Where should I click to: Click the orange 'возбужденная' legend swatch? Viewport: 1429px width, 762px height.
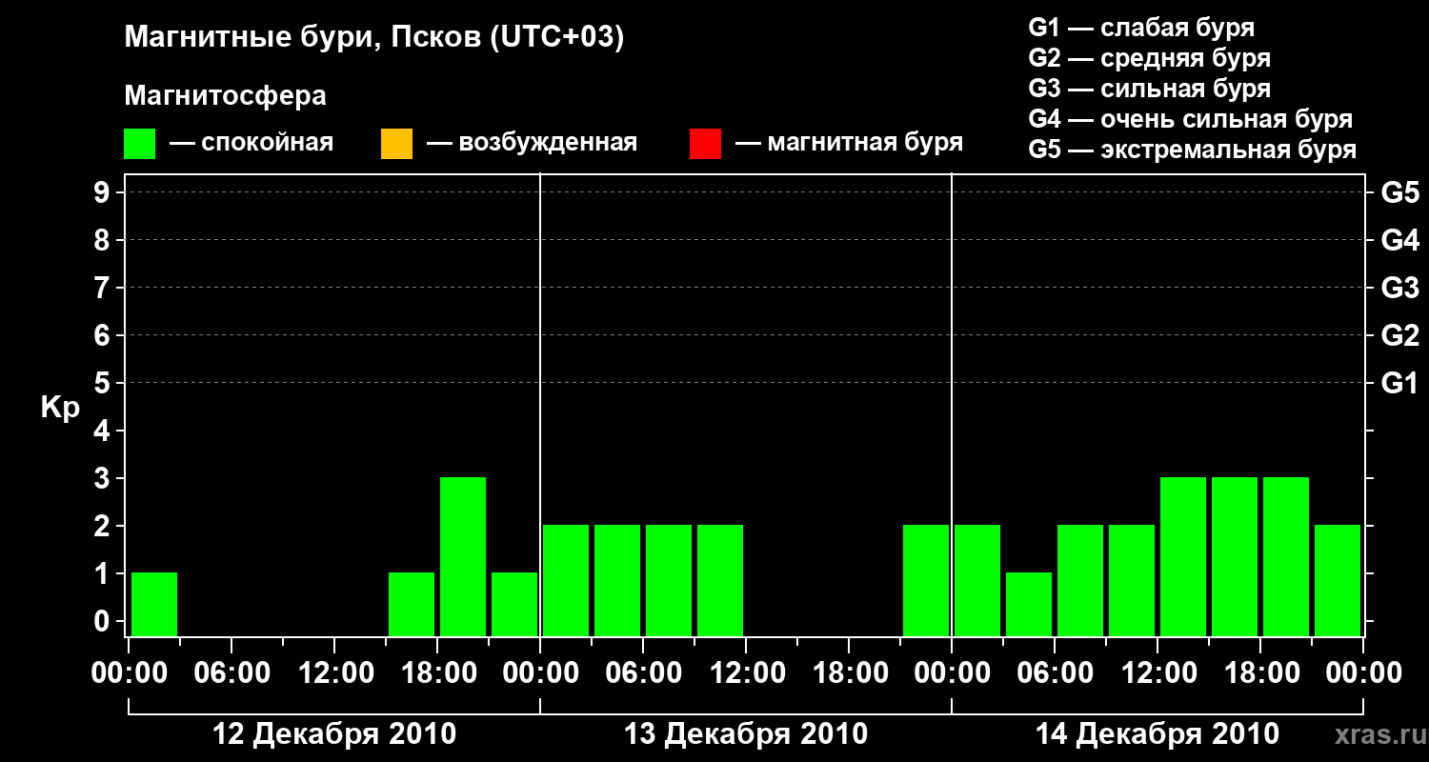tap(396, 144)
